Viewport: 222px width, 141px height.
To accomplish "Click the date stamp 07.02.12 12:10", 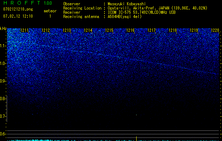I will (18, 16).
